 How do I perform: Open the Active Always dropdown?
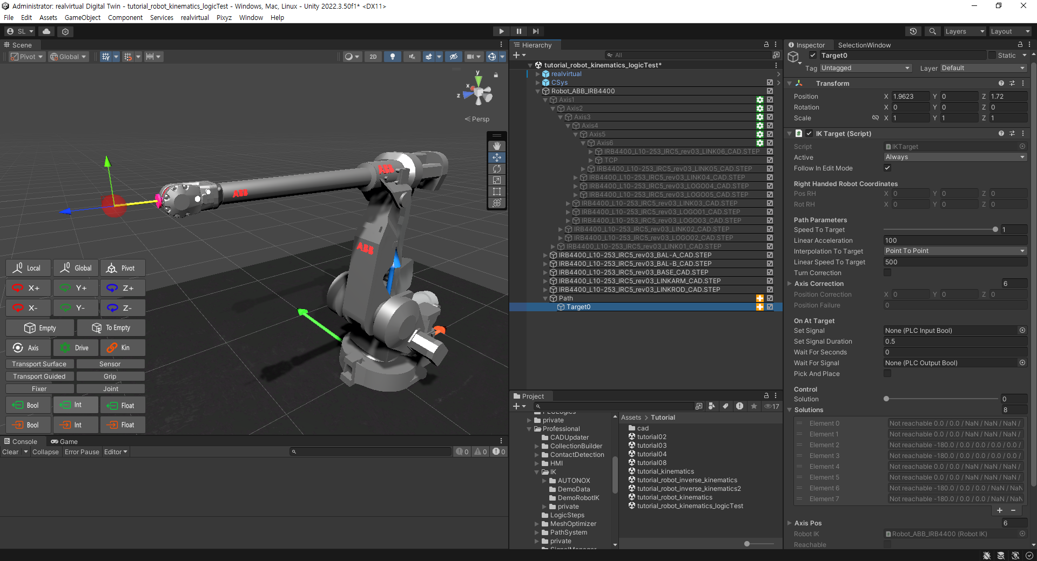pos(955,157)
